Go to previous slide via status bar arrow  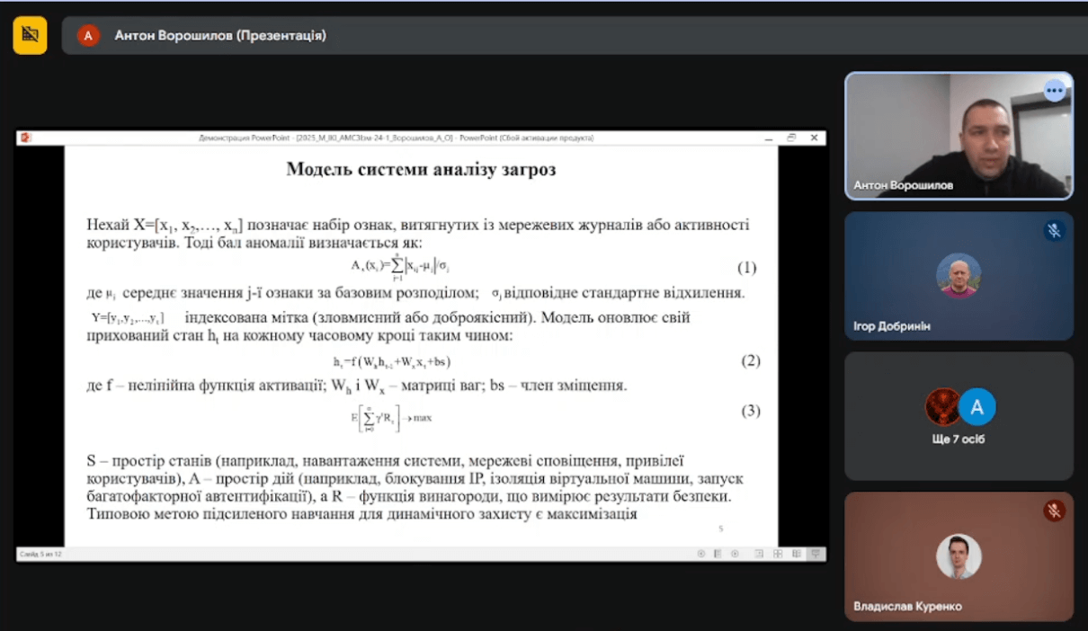point(701,554)
